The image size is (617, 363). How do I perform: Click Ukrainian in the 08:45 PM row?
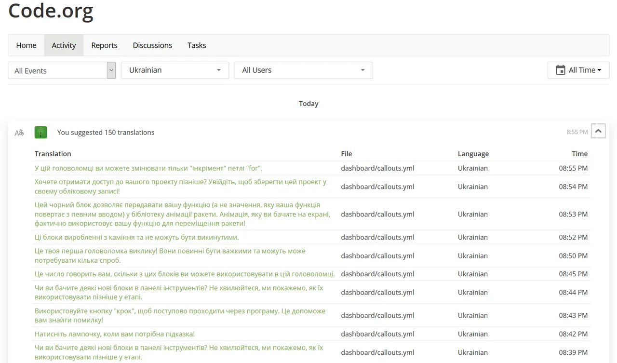click(x=473, y=274)
